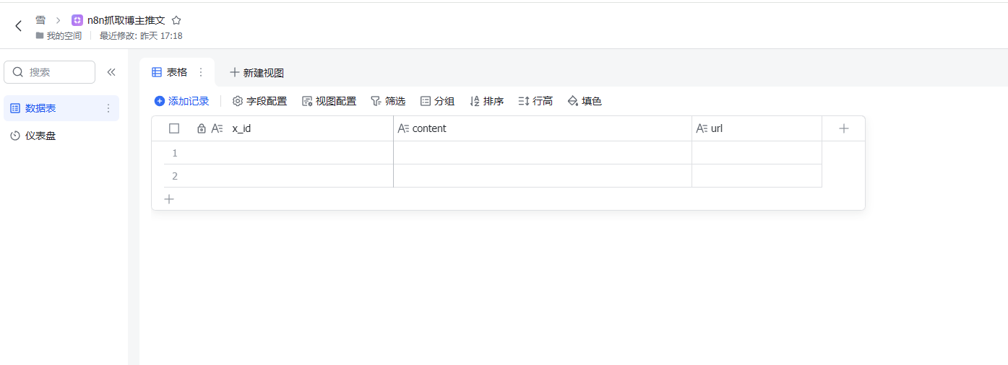Viewport: 1008px width, 365px height.
Task: Select the 表格 view tab
Action: 170,72
